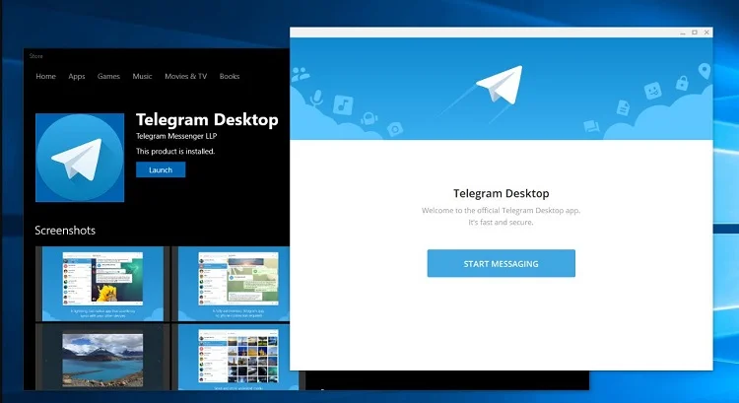Open the first screenshot with the yellow sticker chat

(x=102, y=283)
